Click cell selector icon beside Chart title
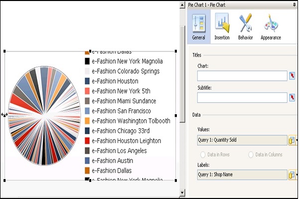The height and width of the screenshot is (199, 299). pos(292,76)
